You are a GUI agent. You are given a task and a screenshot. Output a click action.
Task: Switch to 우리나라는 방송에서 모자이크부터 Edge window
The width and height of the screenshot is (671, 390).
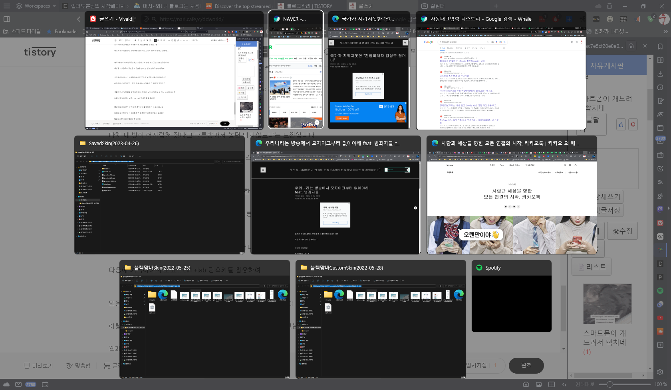point(335,195)
